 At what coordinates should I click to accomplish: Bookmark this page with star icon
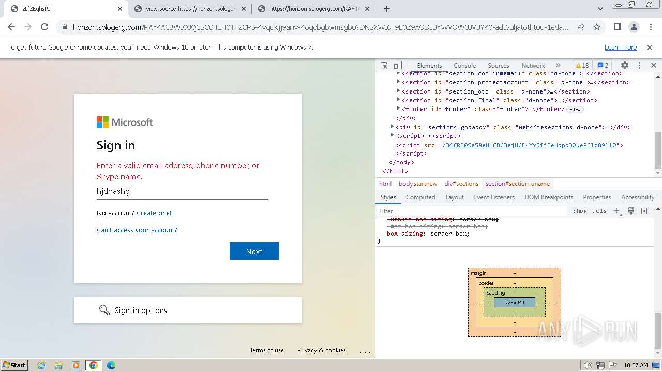597,27
